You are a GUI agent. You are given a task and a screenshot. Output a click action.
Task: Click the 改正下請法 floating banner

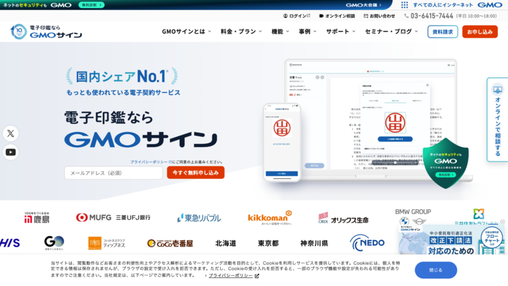click(451, 240)
